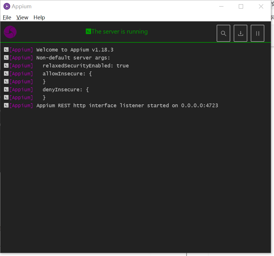Open the Help menu
This screenshot has width=274, height=256.
(39, 18)
